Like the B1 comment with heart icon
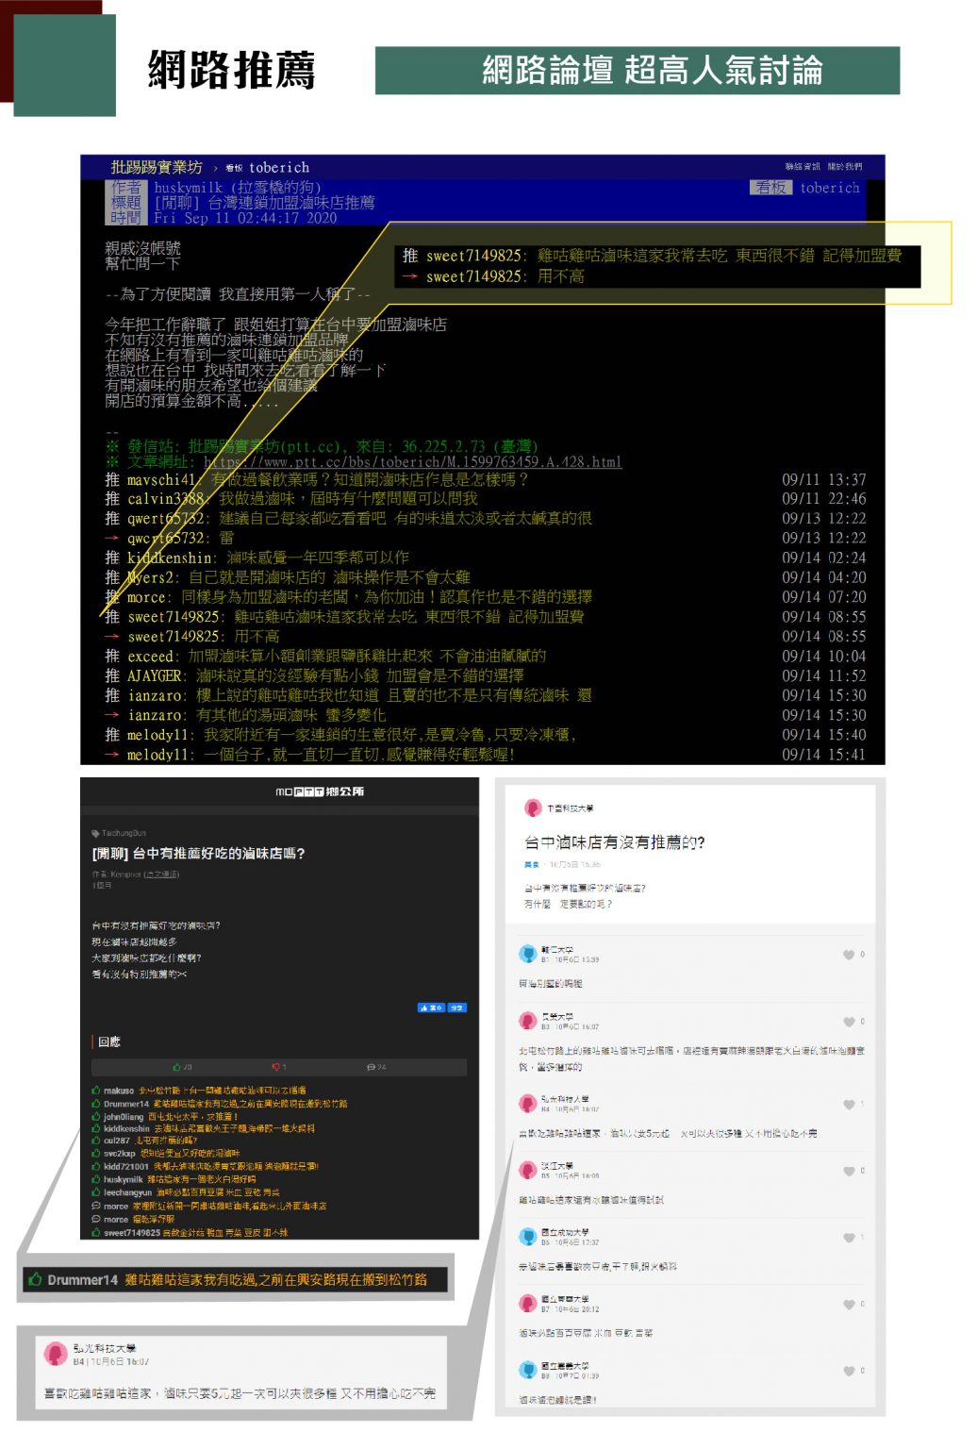The height and width of the screenshot is (1449, 977). 849,955
